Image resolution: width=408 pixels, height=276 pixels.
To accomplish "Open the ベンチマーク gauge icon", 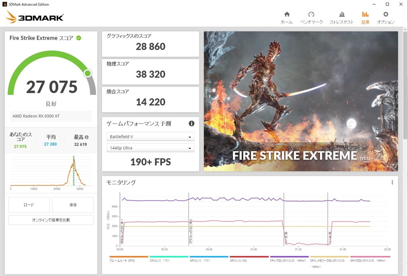I will tap(311, 14).
